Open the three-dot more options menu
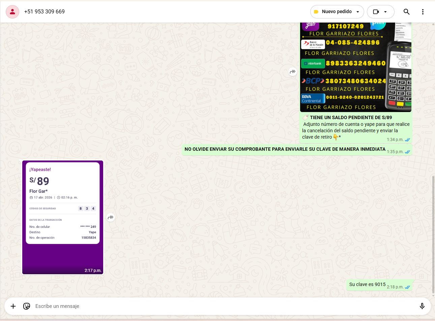This screenshot has height=321, width=435. point(423,12)
